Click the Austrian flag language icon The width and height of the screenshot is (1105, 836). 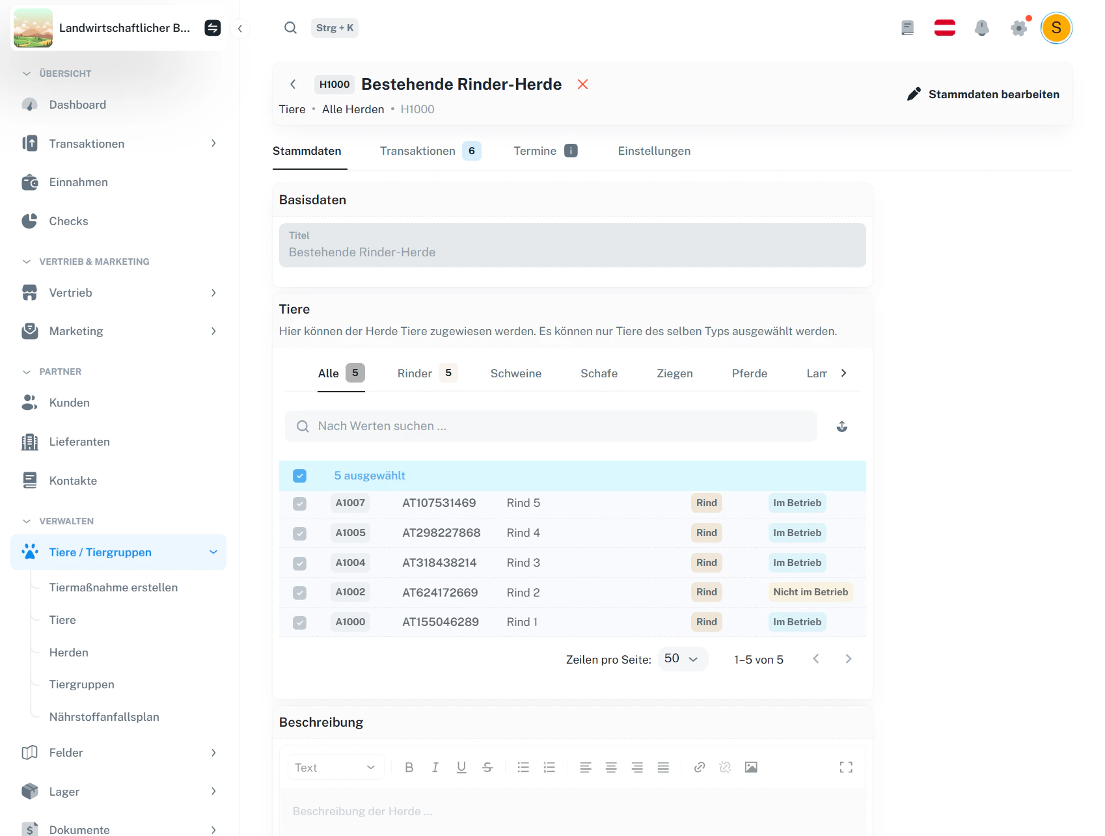pos(944,28)
